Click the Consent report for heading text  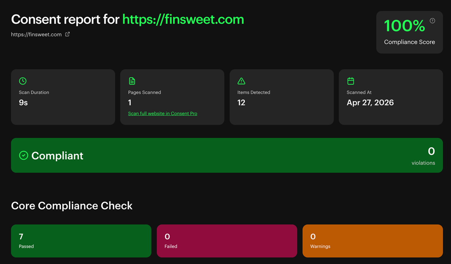pyautogui.click(x=65, y=20)
